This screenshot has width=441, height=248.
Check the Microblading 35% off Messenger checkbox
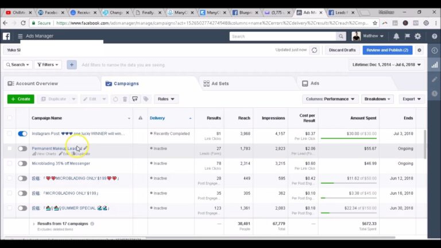(x=9, y=164)
